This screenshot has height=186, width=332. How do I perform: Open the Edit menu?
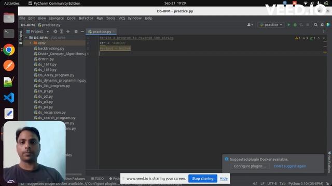pos(31,19)
